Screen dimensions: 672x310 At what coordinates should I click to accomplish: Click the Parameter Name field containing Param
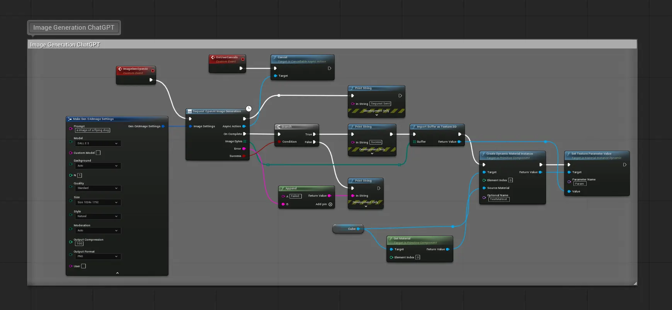point(580,184)
